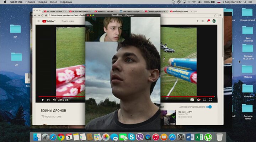This screenshot has width=256, height=142.
Task: Open the Окно menu in menu bar
Action: tap(53, 2)
